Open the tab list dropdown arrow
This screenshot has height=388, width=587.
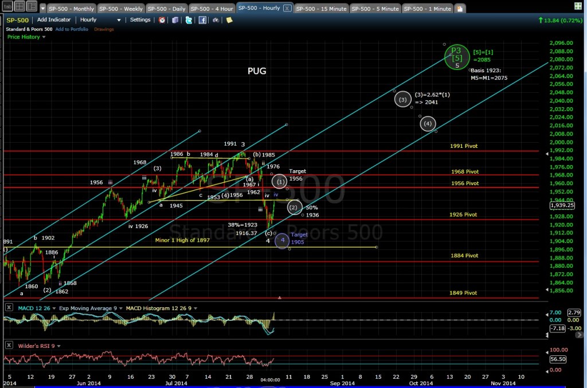tap(42, 9)
